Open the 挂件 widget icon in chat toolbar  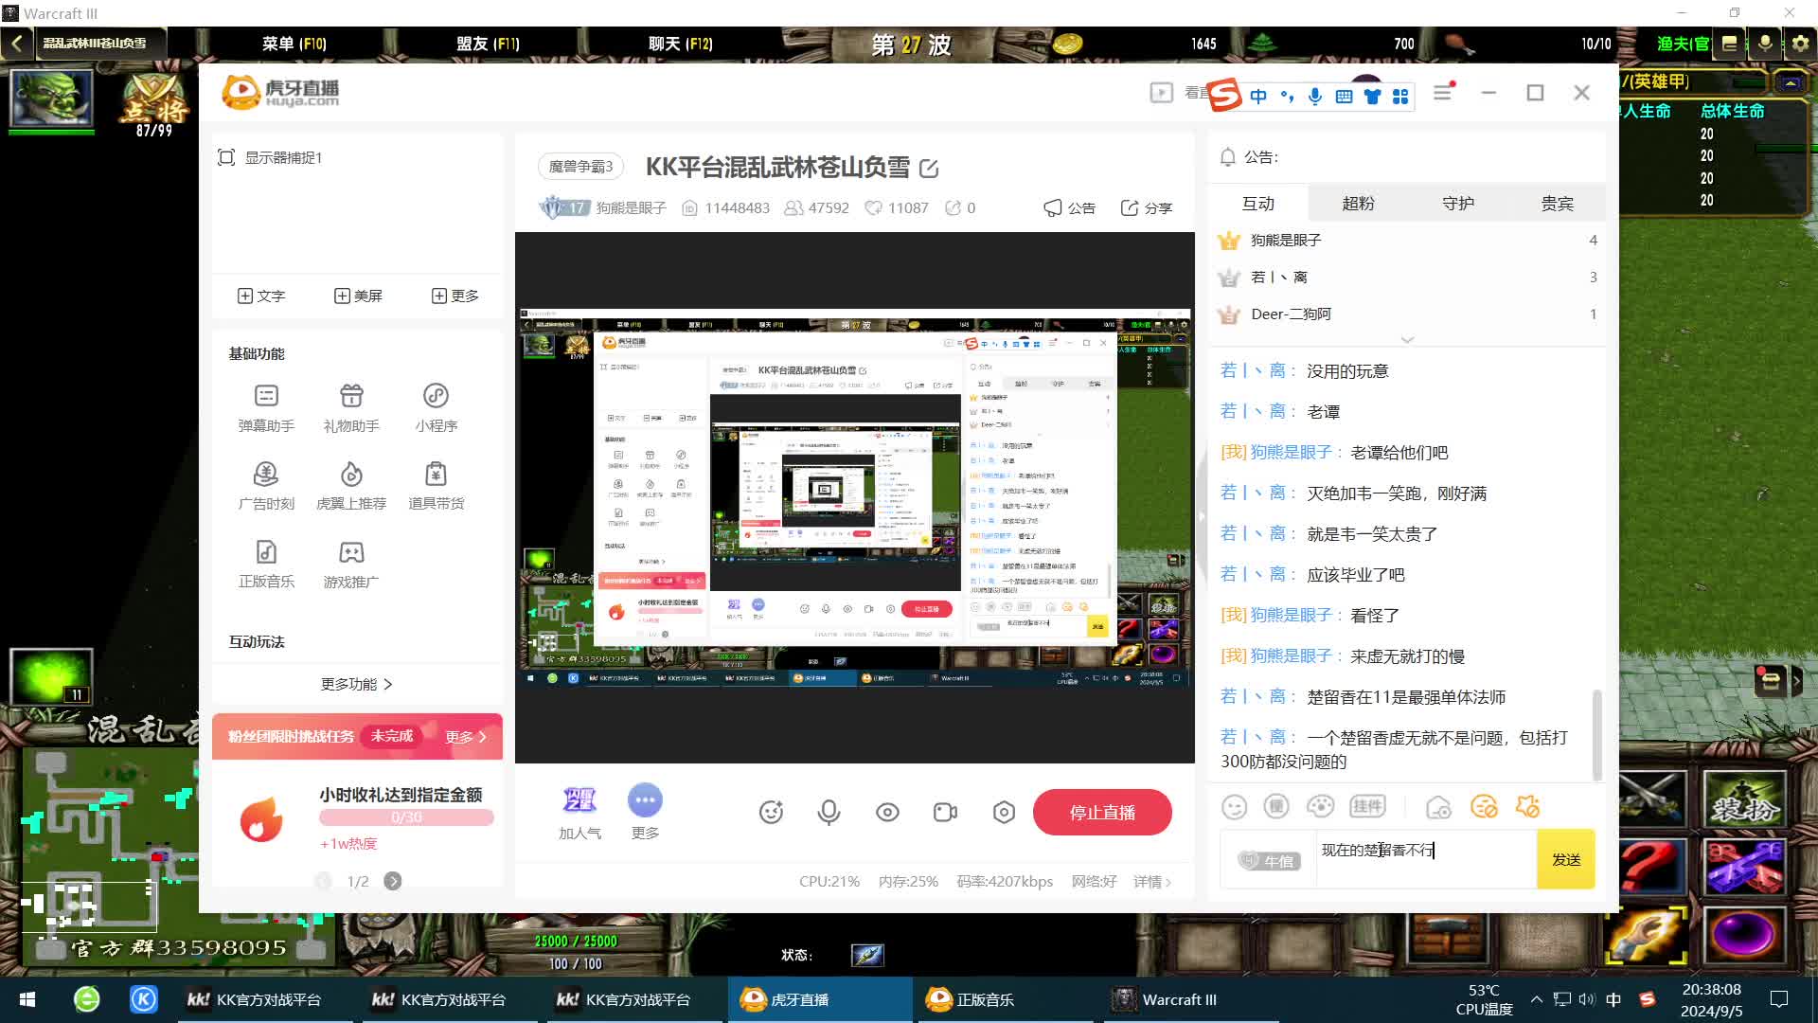click(1367, 807)
